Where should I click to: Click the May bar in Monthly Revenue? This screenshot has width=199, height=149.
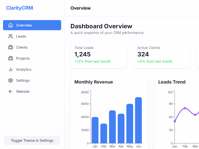[130, 123]
